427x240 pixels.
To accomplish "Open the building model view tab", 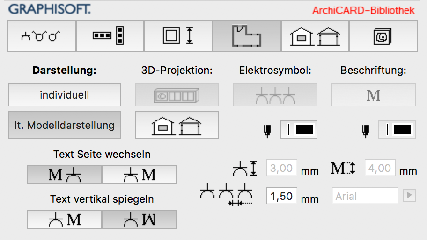I will tap(315, 36).
